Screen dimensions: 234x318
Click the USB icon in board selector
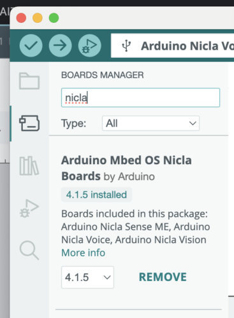point(126,46)
